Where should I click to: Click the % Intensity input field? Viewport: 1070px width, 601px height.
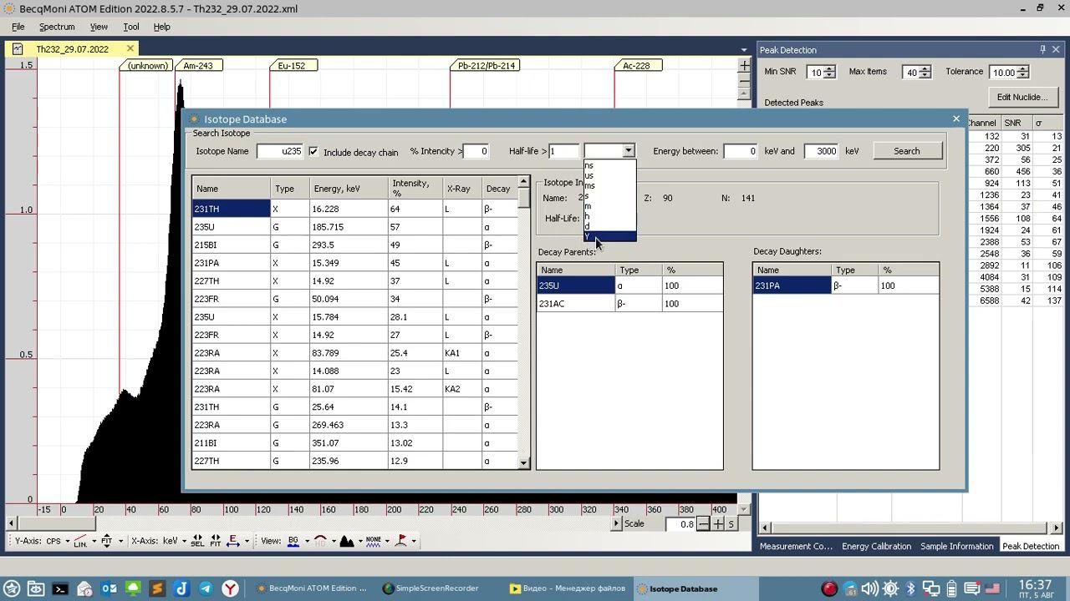click(476, 151)
